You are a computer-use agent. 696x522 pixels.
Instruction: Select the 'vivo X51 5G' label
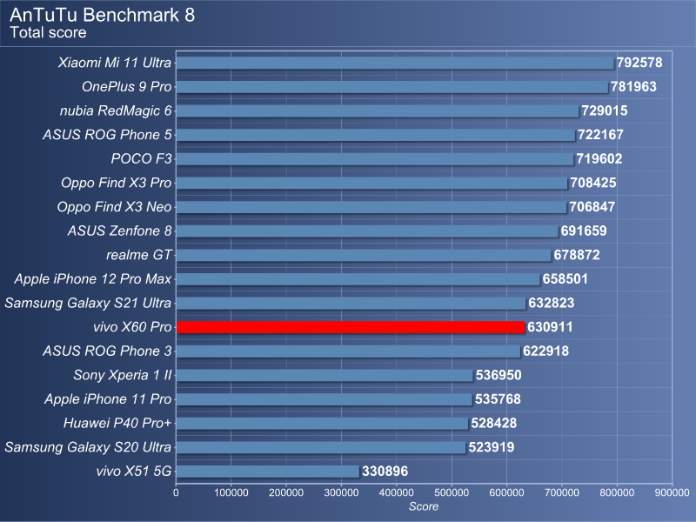point(134,471)
